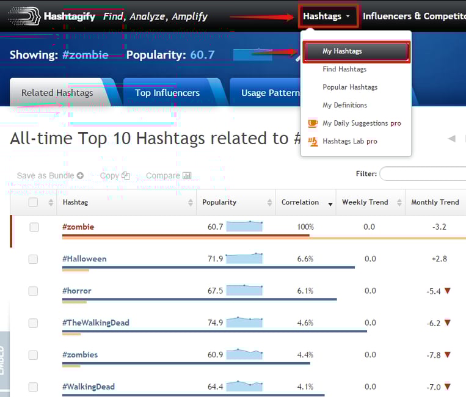Open Influencers & Competitors menu
466x397 pixels.
click(414, 16)
